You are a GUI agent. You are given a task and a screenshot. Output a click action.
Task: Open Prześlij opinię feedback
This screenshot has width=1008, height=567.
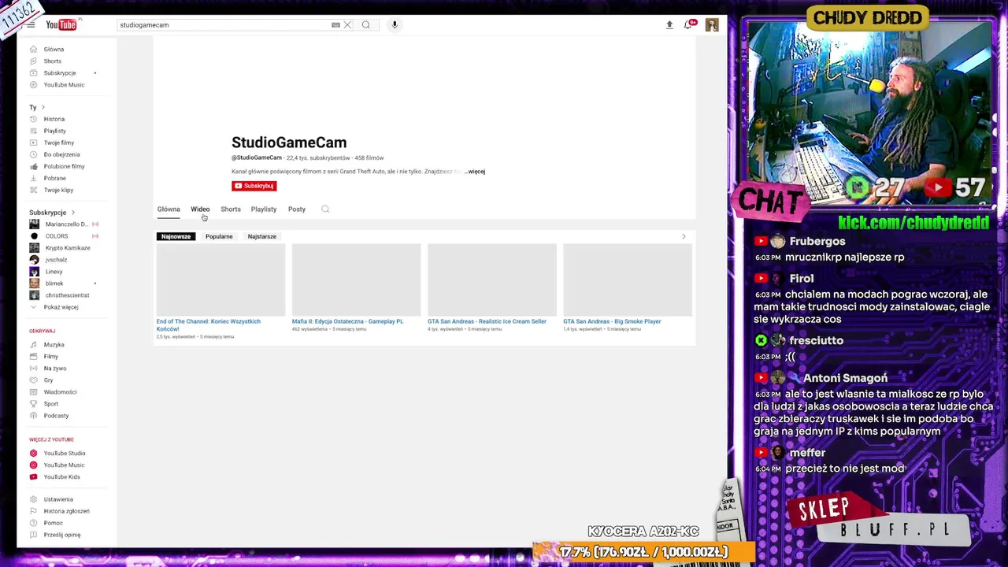click(x=62, y=535)
